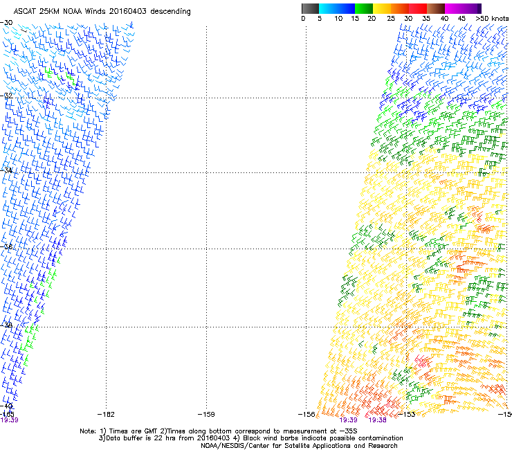
Task: Click the latitude axis label "-34"
Action: pos(6,170)
